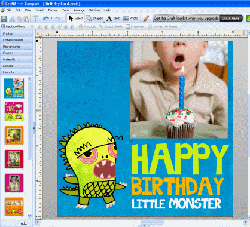Expand the Photos panel section
This screenshot has width=250, height=227.
(17, 33)
